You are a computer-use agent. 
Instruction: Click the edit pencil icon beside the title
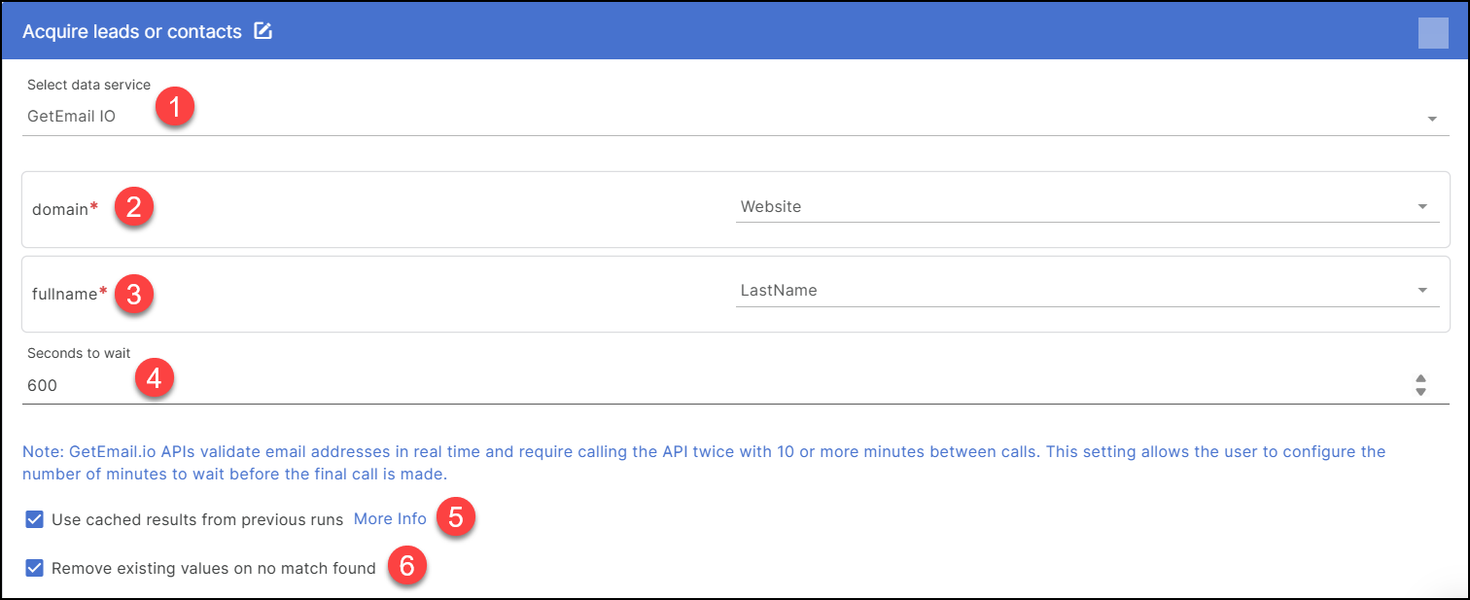point(262,31)
